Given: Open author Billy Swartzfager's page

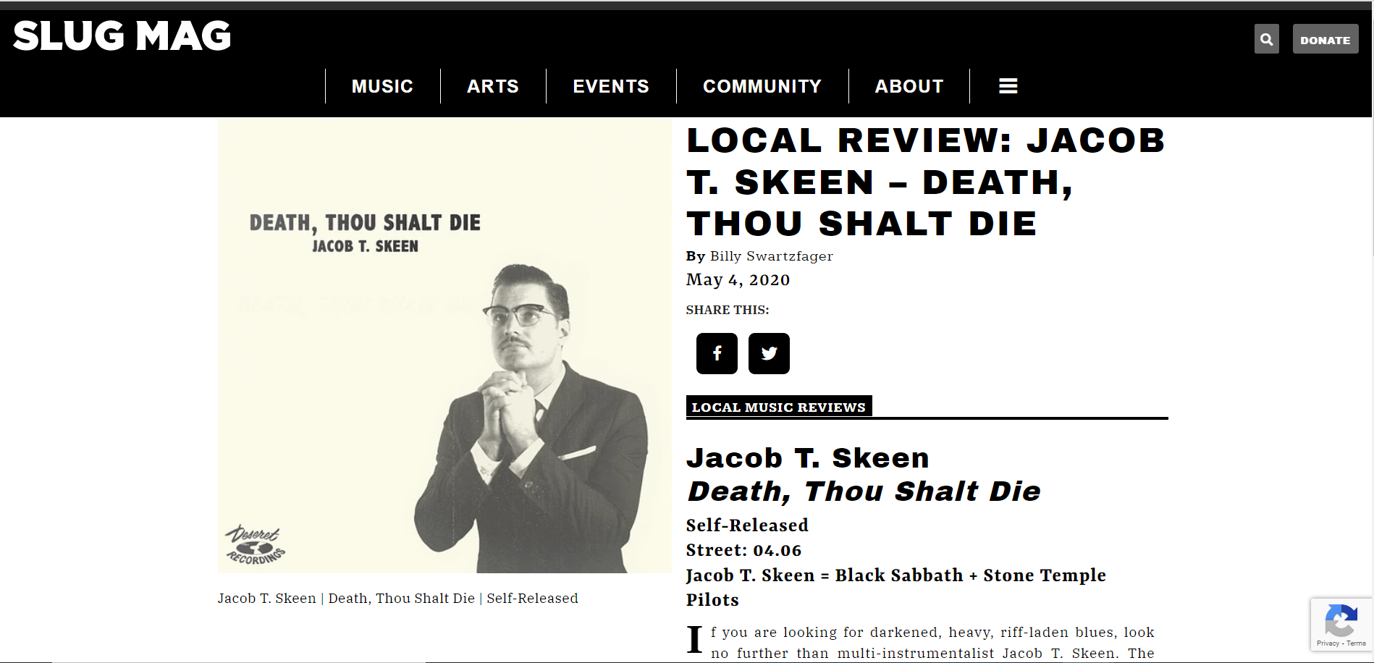Looking at the screenshot, I should [772, 256].
